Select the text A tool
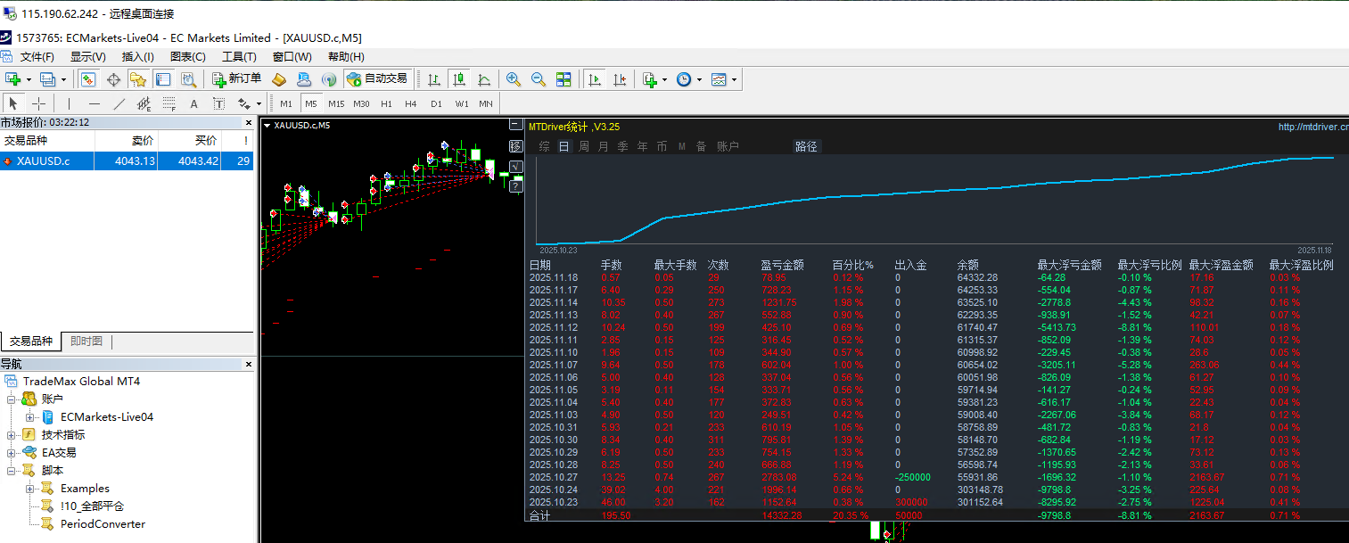This screenshot has width=1349, height=543. (x=193, y=103)
